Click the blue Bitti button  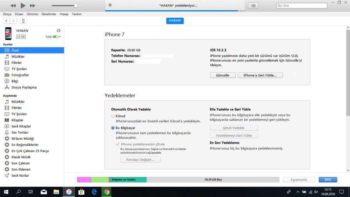tap(328, 180)
